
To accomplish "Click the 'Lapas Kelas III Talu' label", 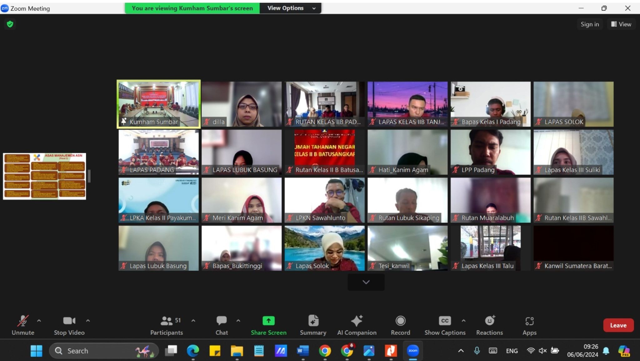I will [487, 266].
